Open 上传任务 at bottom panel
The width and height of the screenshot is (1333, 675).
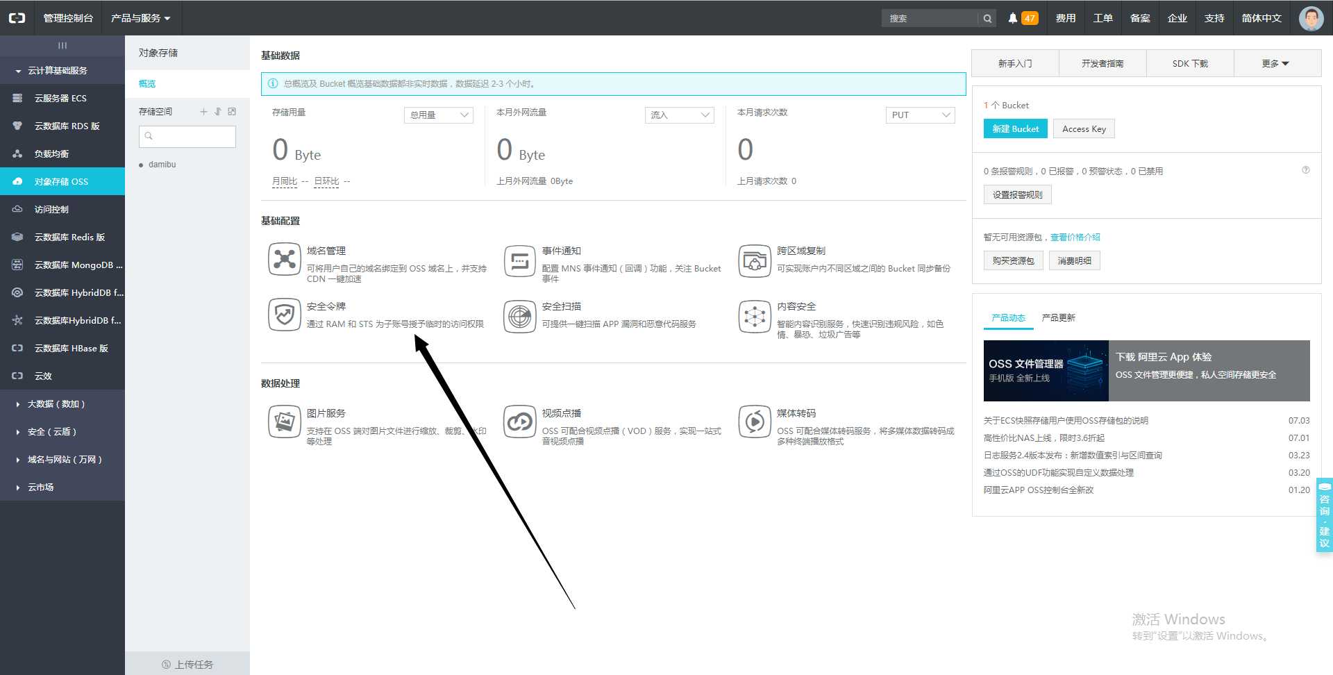(x=187, y=664)
